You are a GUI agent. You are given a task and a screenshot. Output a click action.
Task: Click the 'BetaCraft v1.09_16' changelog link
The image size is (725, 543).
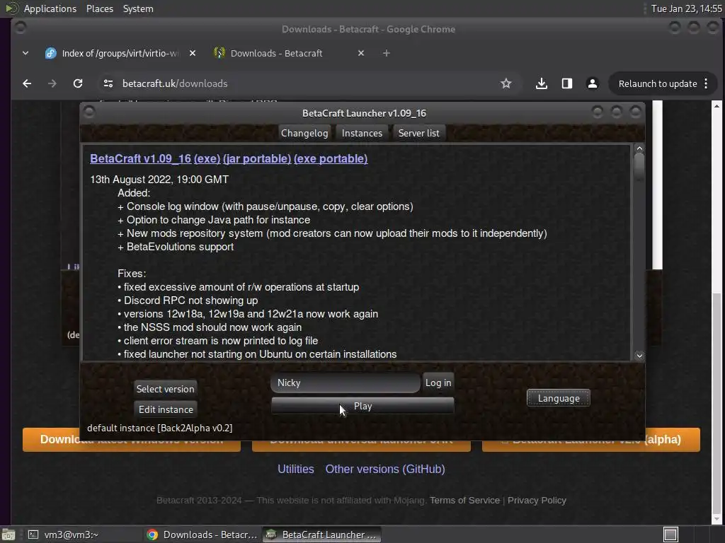(141, 158)
